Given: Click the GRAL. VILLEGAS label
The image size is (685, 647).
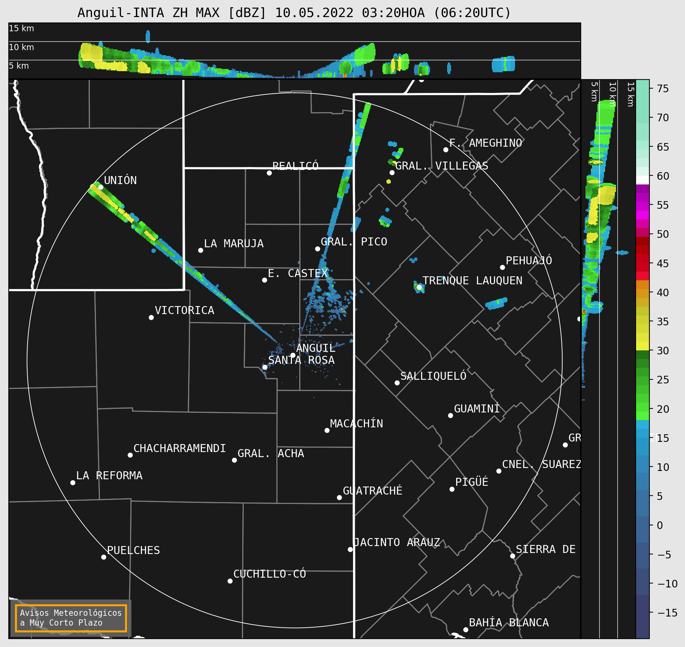Looking at the screenshot, I should point(442,166).
